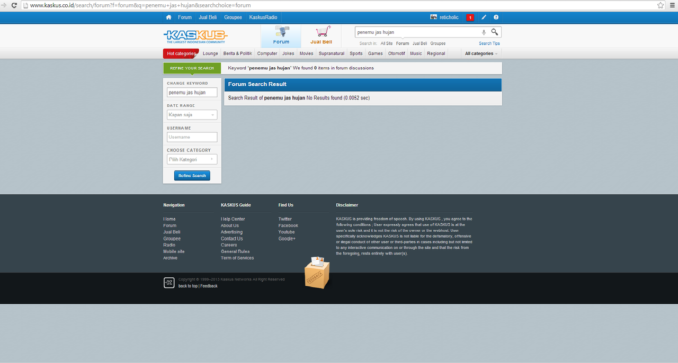This screenshot has height=363, width=678.
Task: Switch to the Forum tab
Action: pyautogui.click(x=281, y=36)
